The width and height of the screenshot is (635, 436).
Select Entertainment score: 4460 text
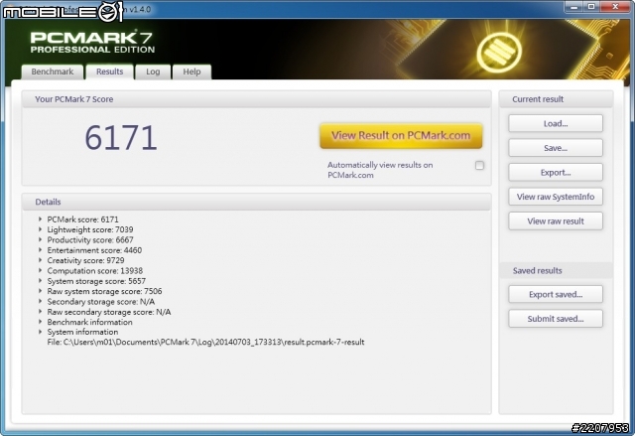[94, 250]
